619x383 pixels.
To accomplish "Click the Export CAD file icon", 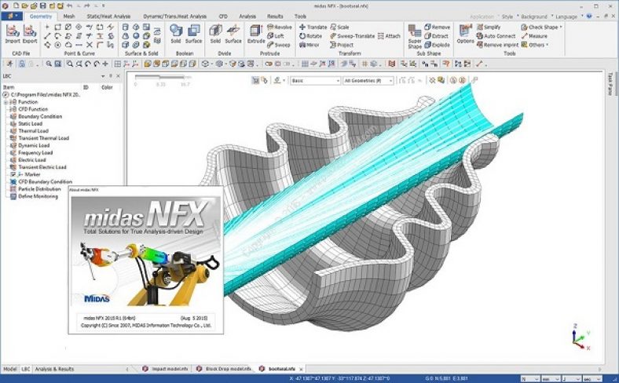I will tap(30, 35).
